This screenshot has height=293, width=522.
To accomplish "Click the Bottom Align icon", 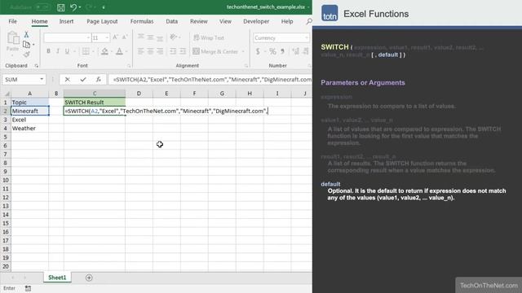I will [x=160, y=37].
